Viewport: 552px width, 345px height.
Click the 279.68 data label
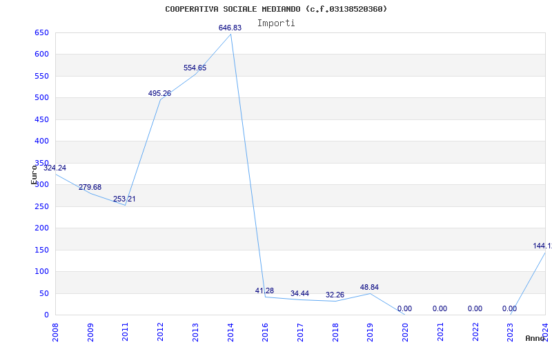tap(90, 187)
